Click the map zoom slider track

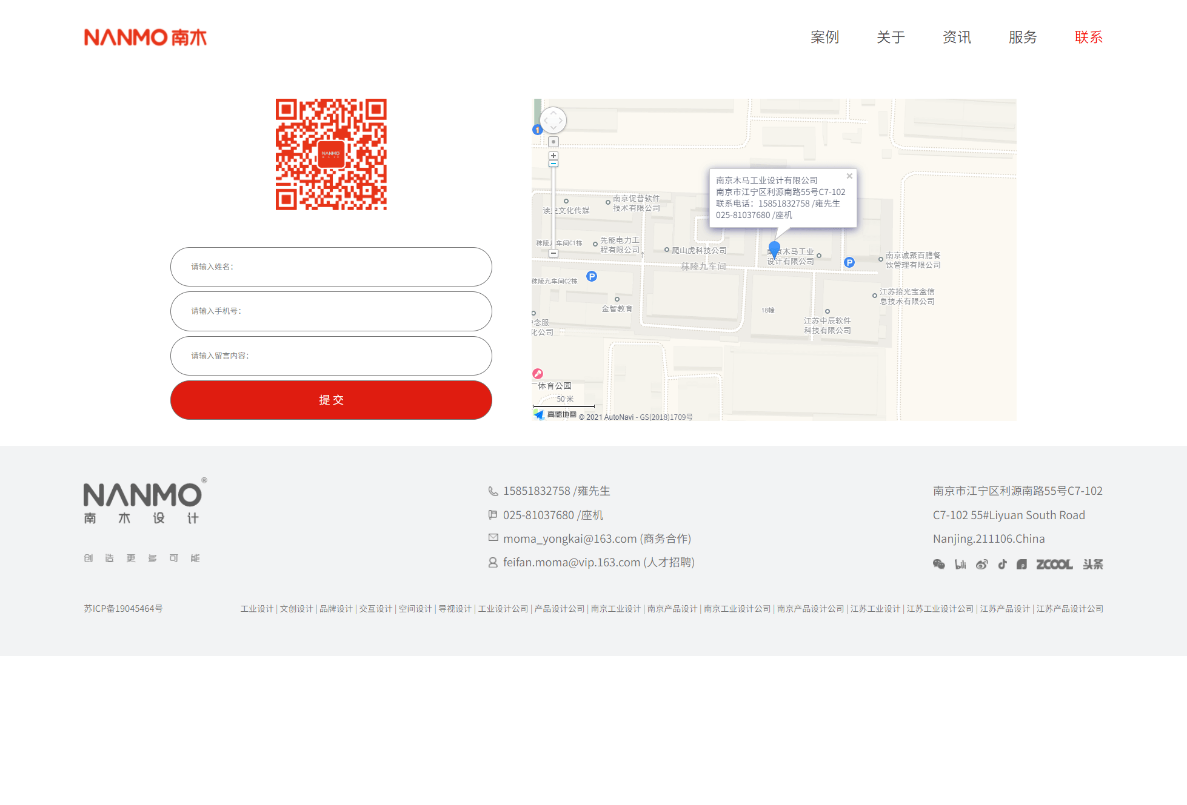point(553,209)
